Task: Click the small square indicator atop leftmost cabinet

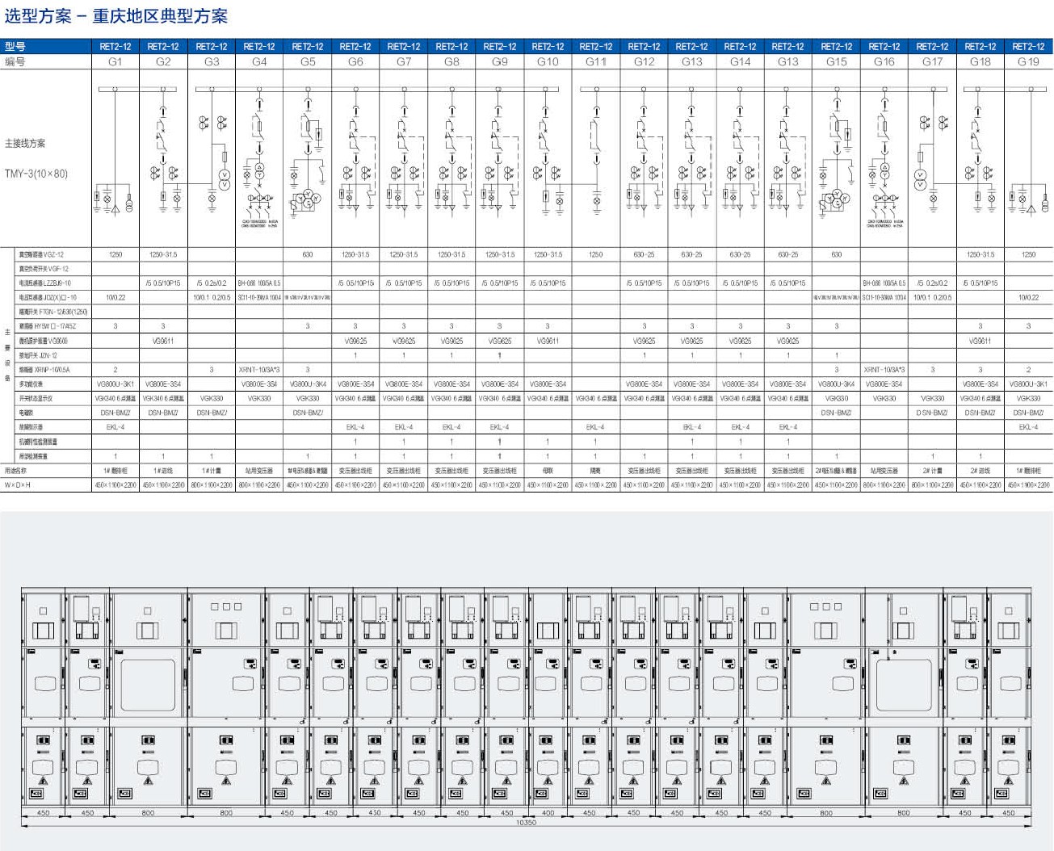Action: coord(44,611)
